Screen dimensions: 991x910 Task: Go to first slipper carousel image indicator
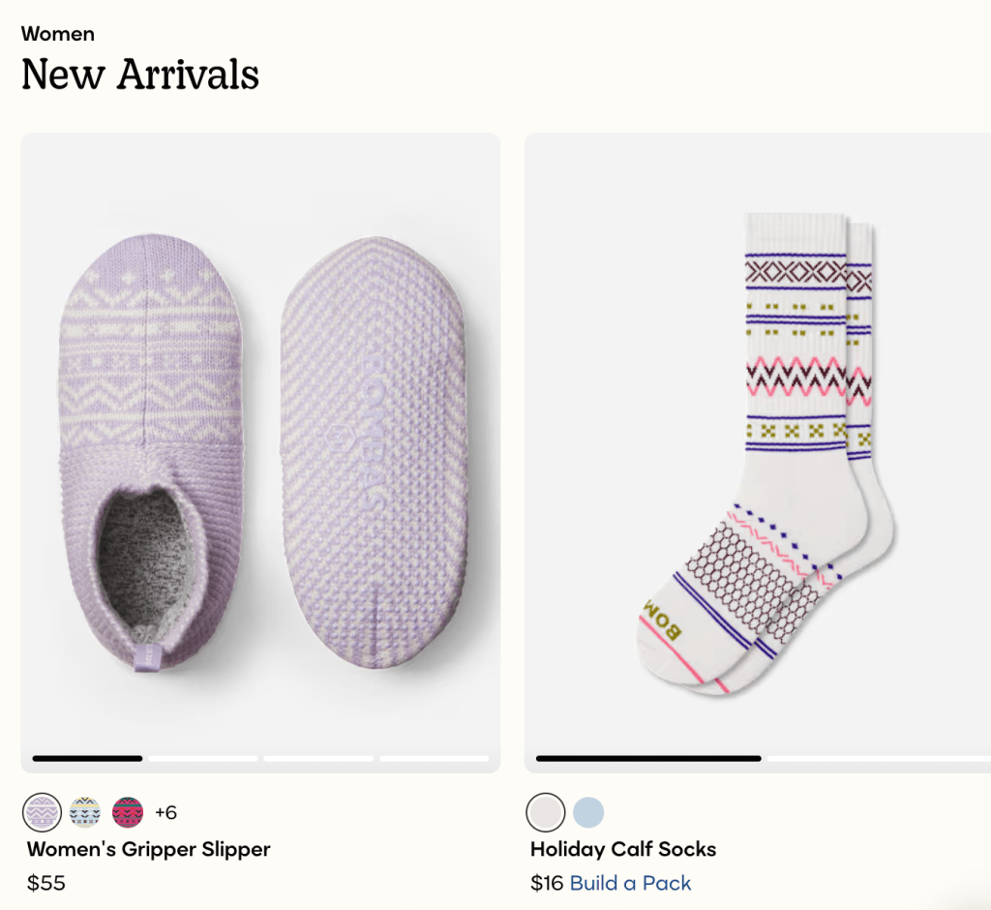tap(87, 758)
